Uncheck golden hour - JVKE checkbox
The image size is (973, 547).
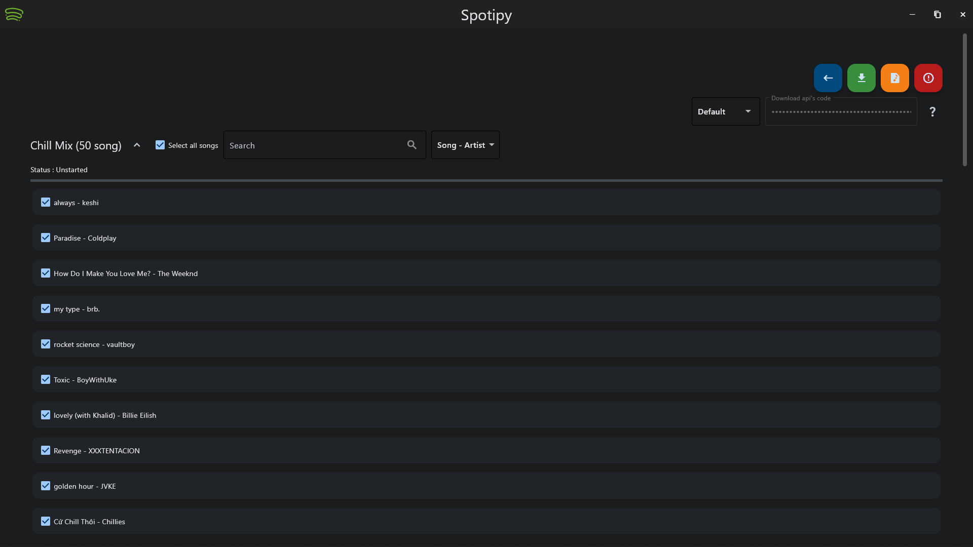point(46,486)
